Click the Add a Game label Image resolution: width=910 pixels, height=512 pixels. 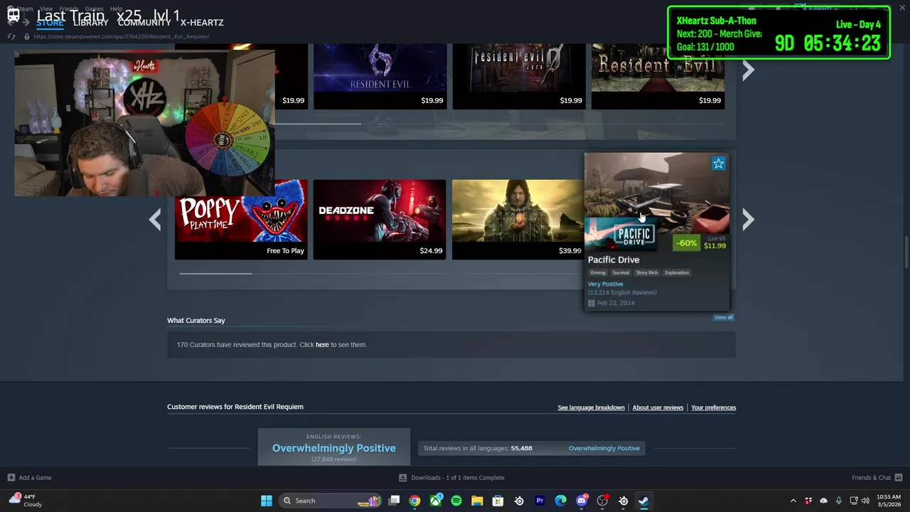tap(35, 478)
